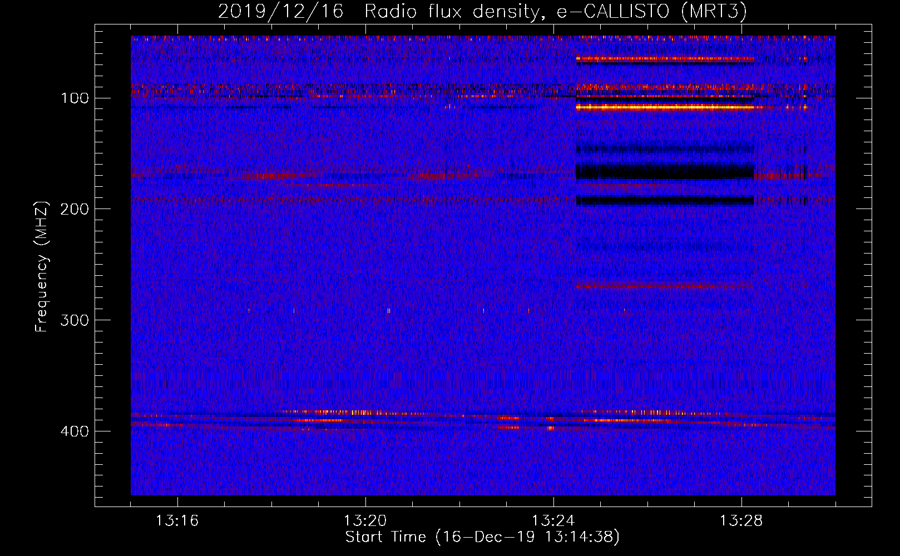Select the 400 frequency tick label

pyautogui.click(x=75, y=431)
